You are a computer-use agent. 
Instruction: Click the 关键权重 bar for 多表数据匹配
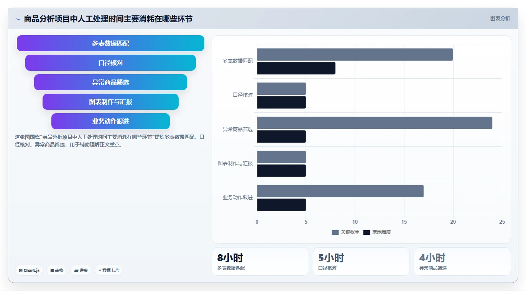[x=355, y=55]
